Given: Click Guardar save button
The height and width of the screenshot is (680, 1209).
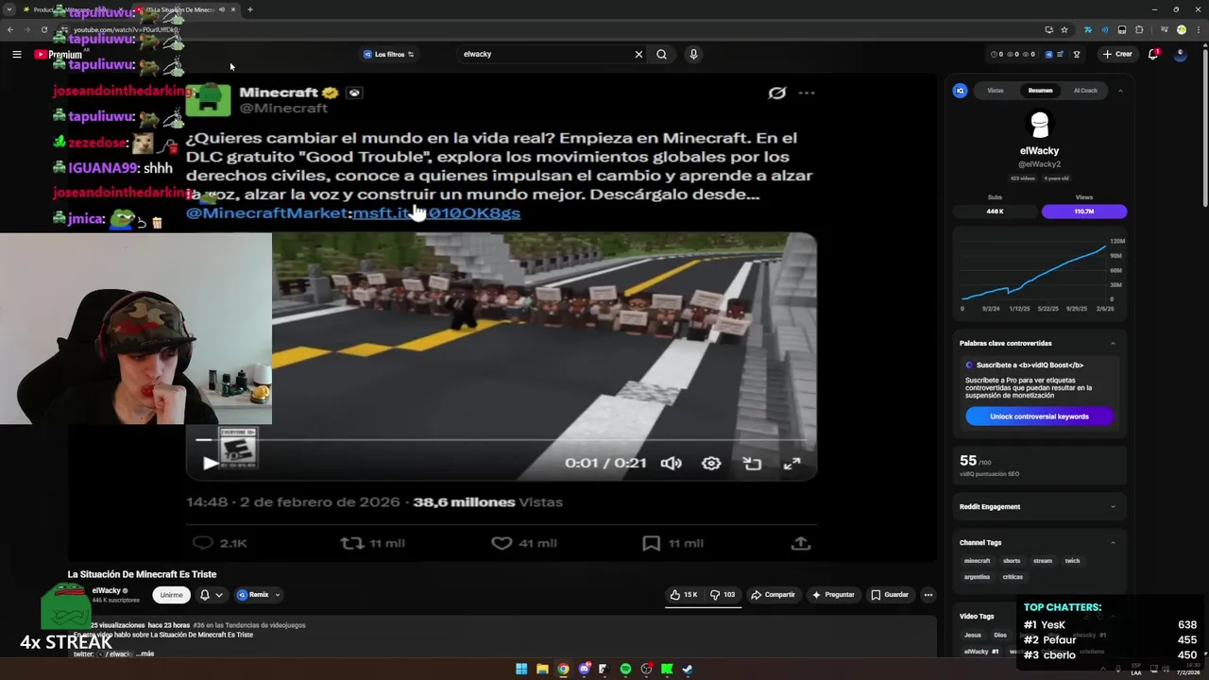Looking at the screenshot, I should tap(889, 595).
